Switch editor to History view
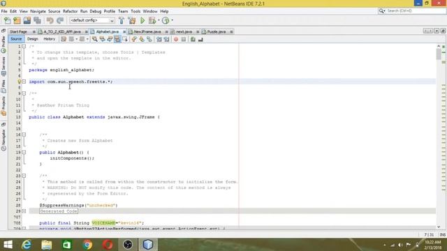 (x=50, y=39)
